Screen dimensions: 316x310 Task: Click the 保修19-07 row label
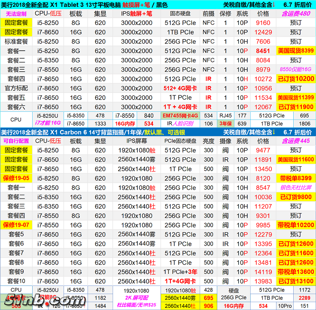(x=16, y=225)
